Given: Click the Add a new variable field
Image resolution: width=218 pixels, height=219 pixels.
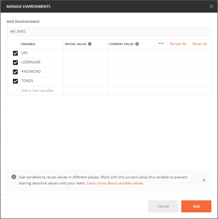Looking at the screenshot, I should (41, 91).
